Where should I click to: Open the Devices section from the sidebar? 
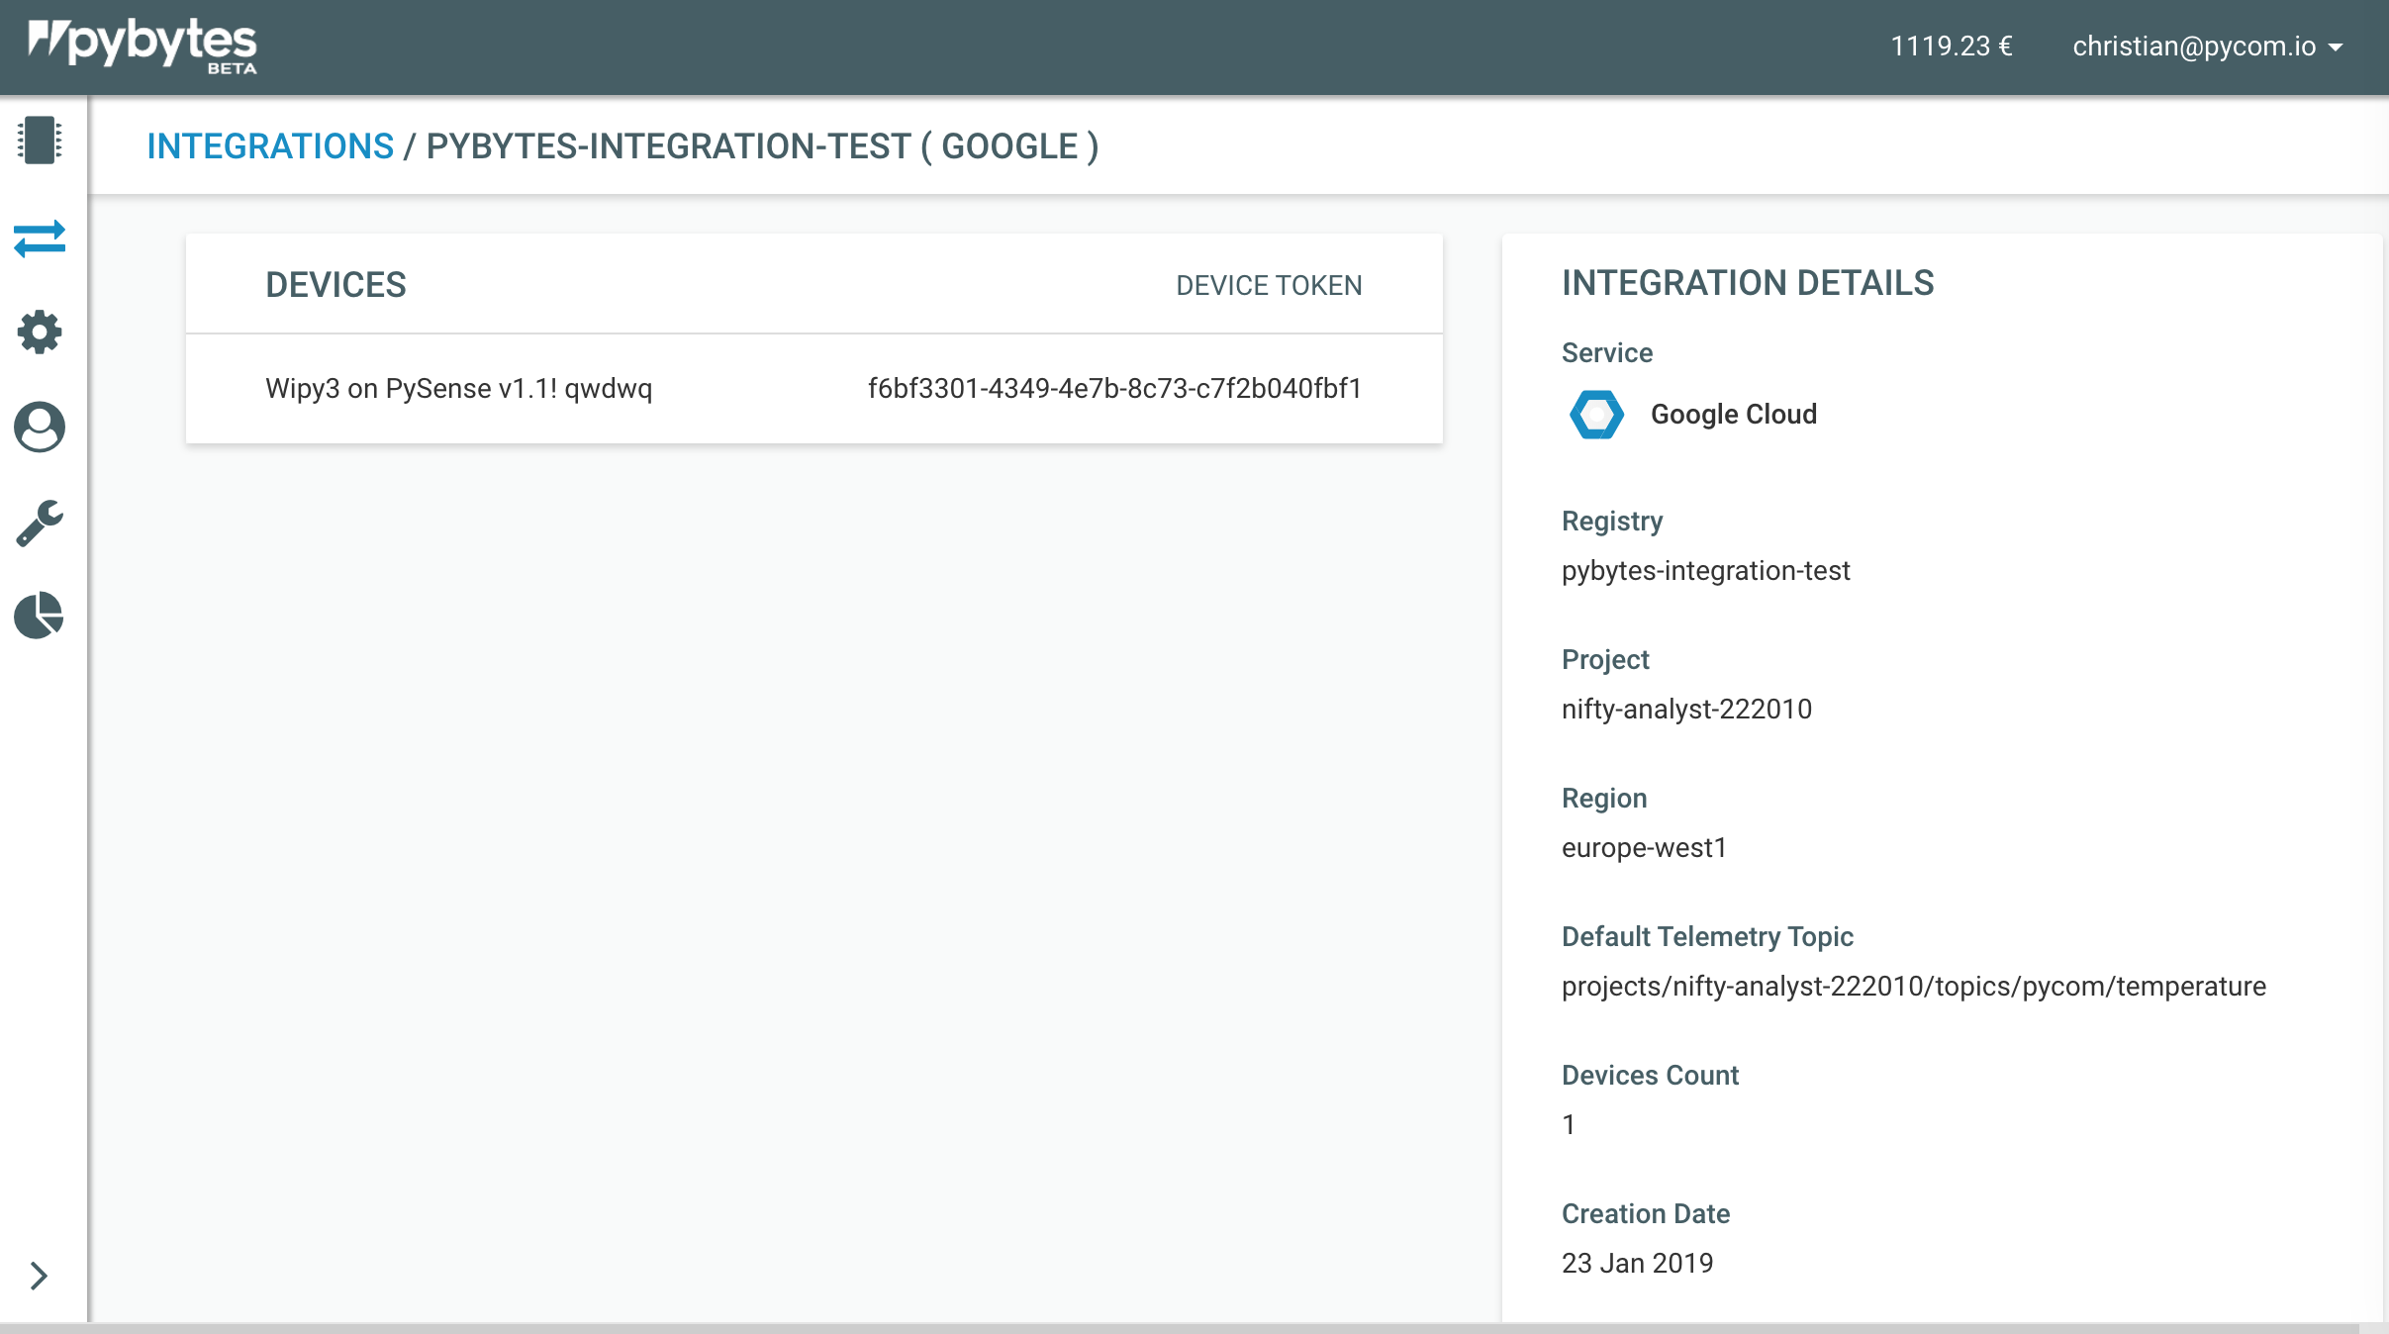click(39, 141)
